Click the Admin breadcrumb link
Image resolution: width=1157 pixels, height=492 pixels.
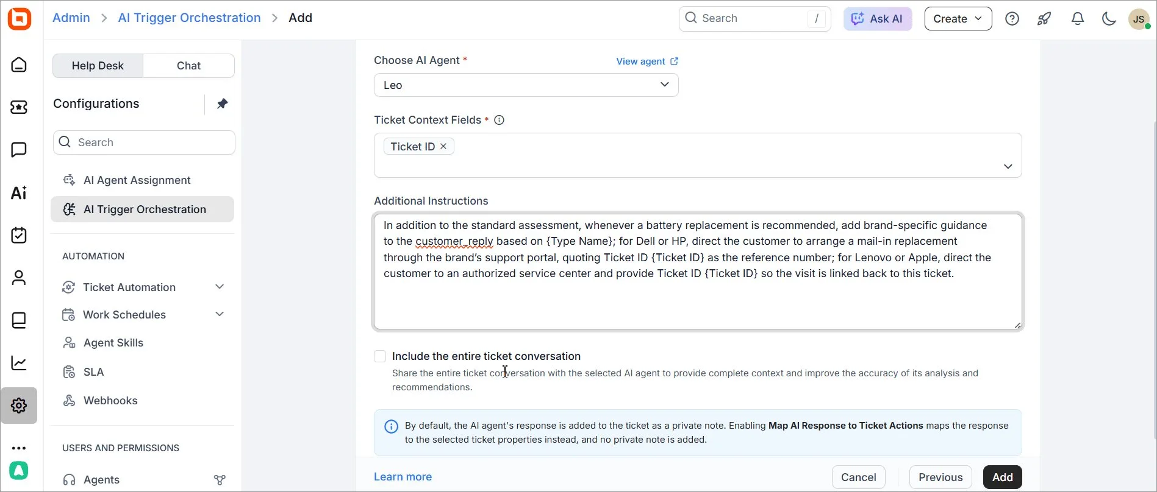point(71,18)
